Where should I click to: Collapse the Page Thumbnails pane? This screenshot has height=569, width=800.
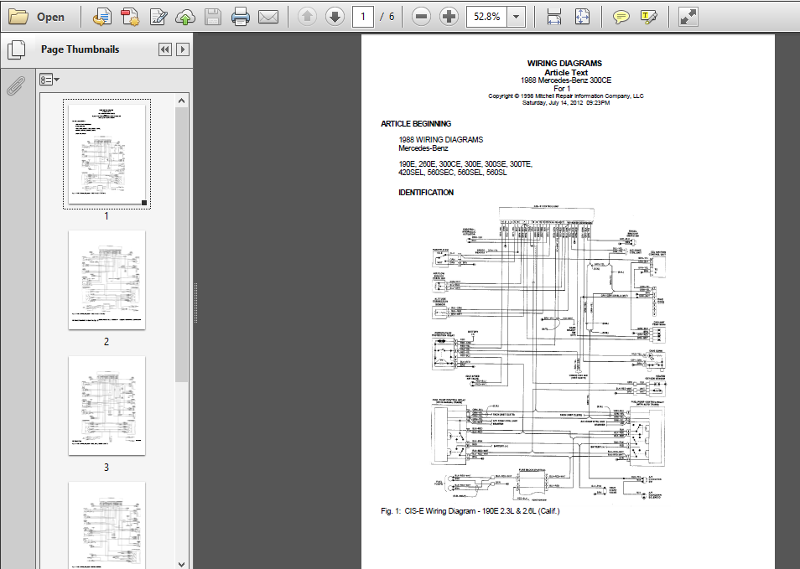click(165, 49)
